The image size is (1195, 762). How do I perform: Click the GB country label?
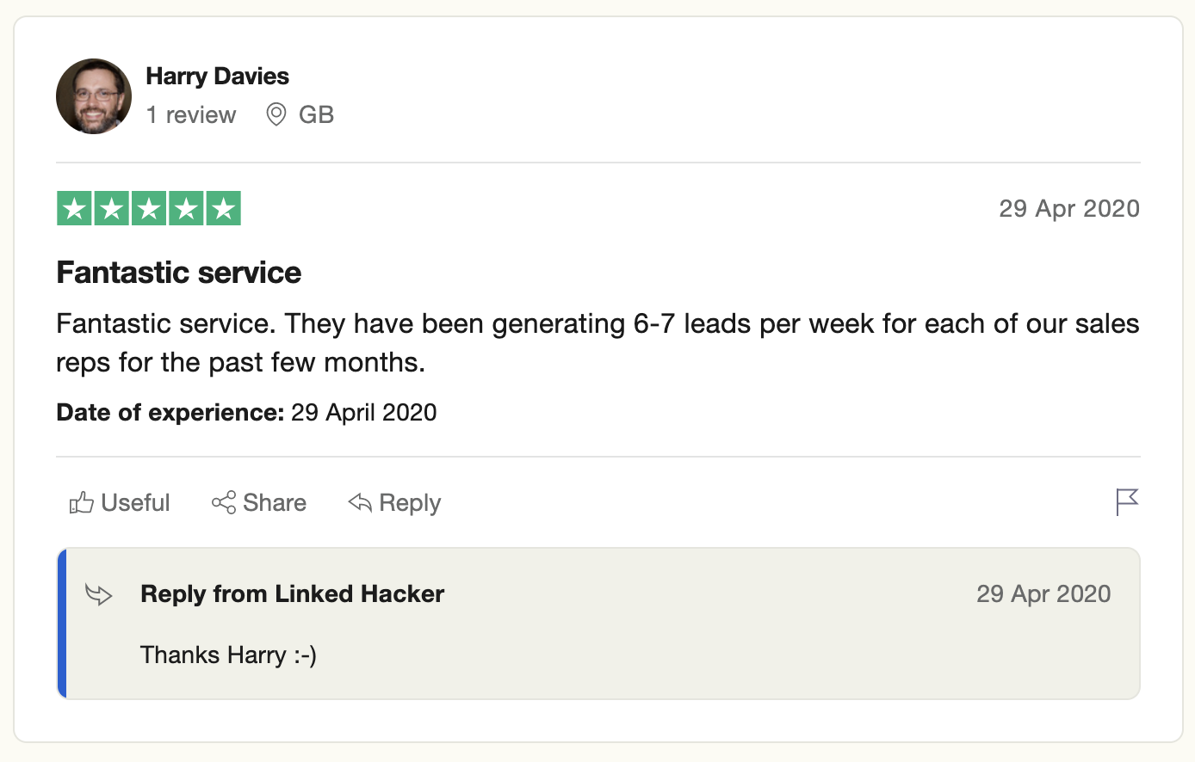coord(316,115)
